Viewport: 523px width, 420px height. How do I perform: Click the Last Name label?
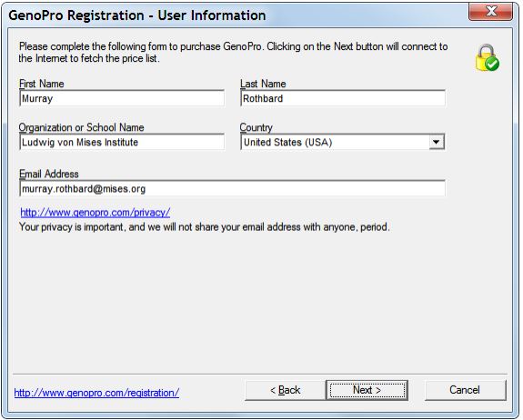click(x=263, y=84)
